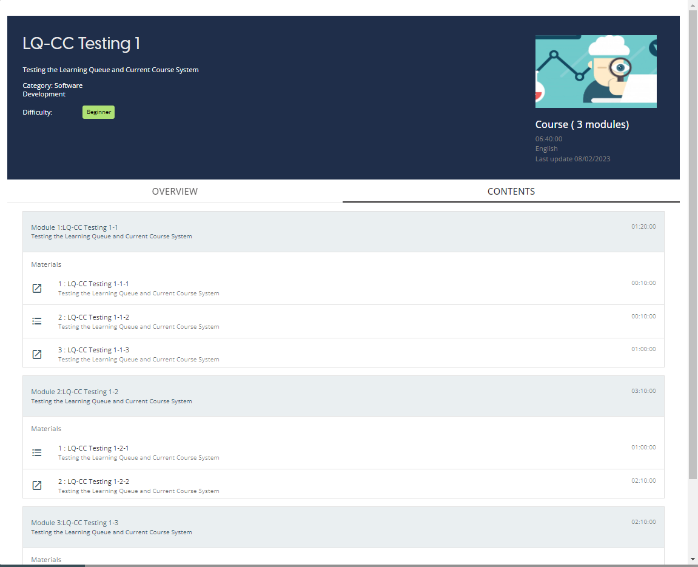Click the course thumbnail image
This screenshot has width=698, height=567.
[x=596, y=72]
